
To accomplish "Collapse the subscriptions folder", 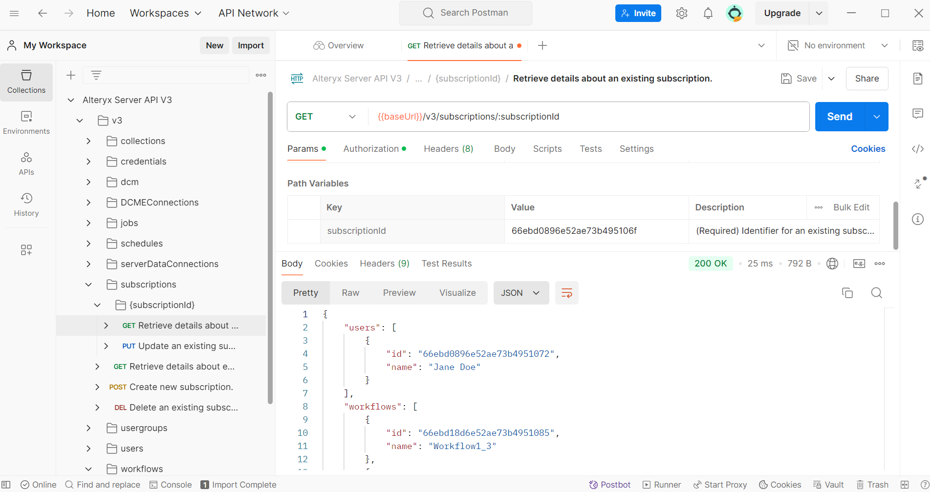I will coord(88,285).
